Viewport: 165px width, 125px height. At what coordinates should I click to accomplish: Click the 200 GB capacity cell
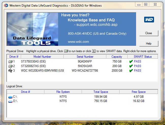pyautogui.click(x=117, y=66)
